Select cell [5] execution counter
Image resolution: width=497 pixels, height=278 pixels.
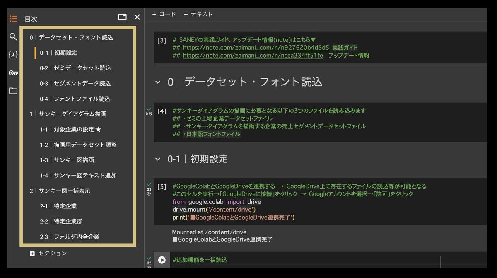[x=162, y=187]
